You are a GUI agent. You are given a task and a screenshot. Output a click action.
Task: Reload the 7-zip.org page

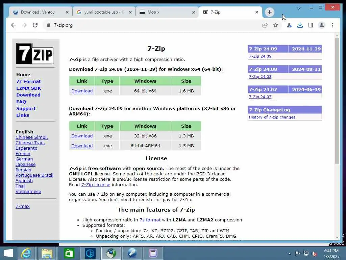35,25
